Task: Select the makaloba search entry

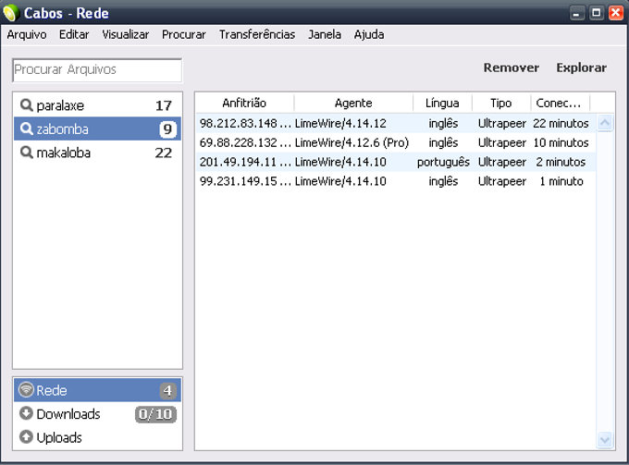Action: [97, 153]
